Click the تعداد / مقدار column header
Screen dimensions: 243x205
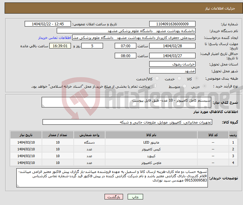coord(58,135)
